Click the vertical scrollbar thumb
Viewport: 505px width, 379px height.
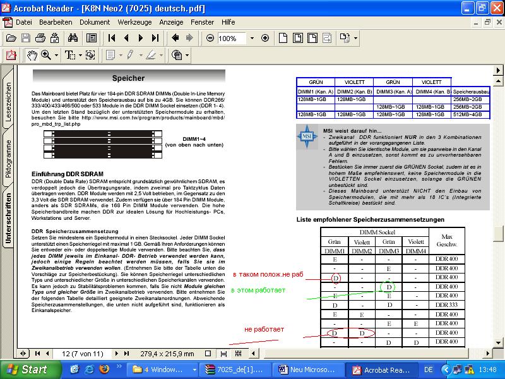click(498, 233)
